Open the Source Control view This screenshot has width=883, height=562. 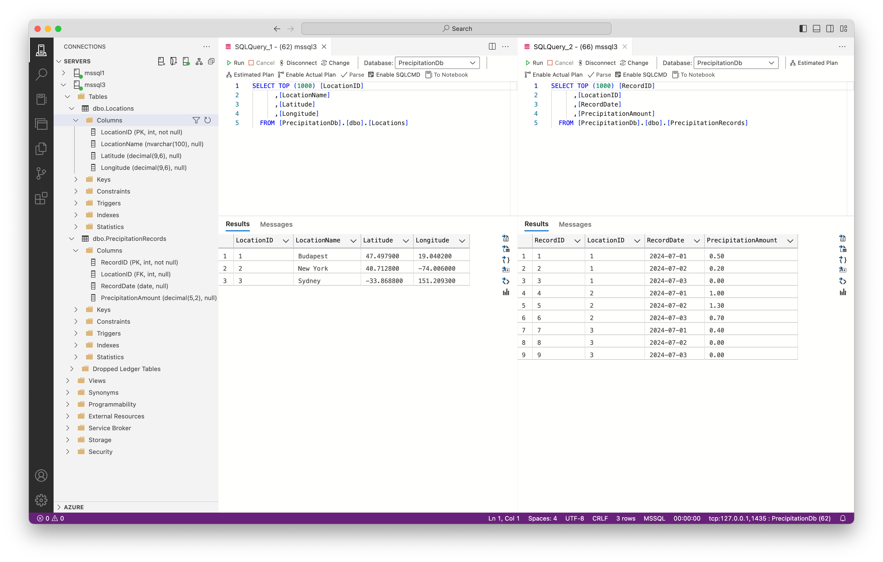[41, 173]
